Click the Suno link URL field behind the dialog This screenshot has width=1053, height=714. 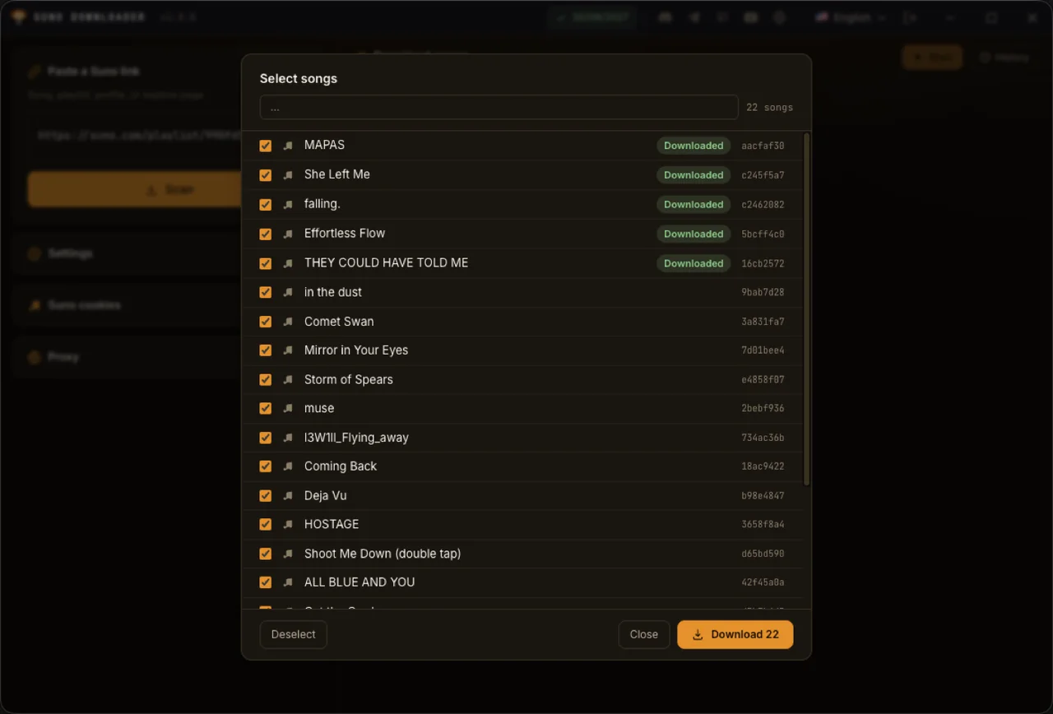136,136
